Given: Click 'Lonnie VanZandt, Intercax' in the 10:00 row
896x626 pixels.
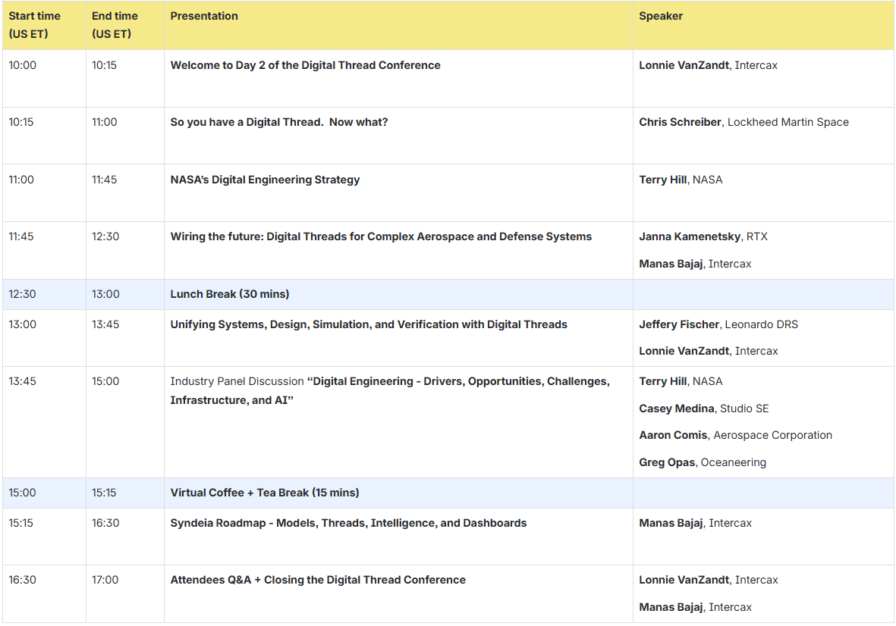Looking at the screenshot, I should 708,65.
